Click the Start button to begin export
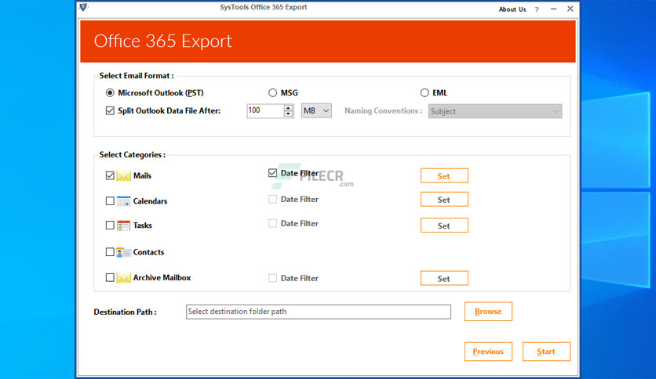The width and height of the screenshot is (656, 379). click(x=546, y=352)
